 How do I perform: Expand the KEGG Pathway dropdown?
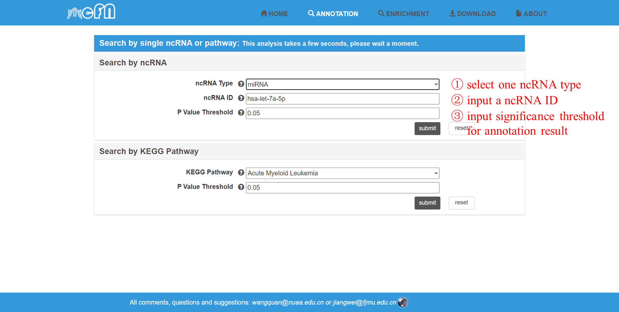pos(342,173)
